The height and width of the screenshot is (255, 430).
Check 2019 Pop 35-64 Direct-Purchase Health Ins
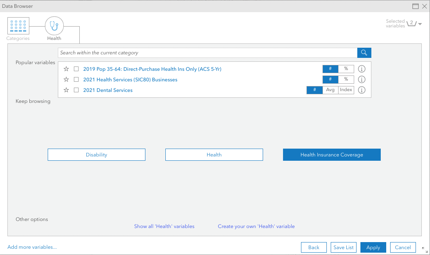pyautogui.click(x=76, y=69)
